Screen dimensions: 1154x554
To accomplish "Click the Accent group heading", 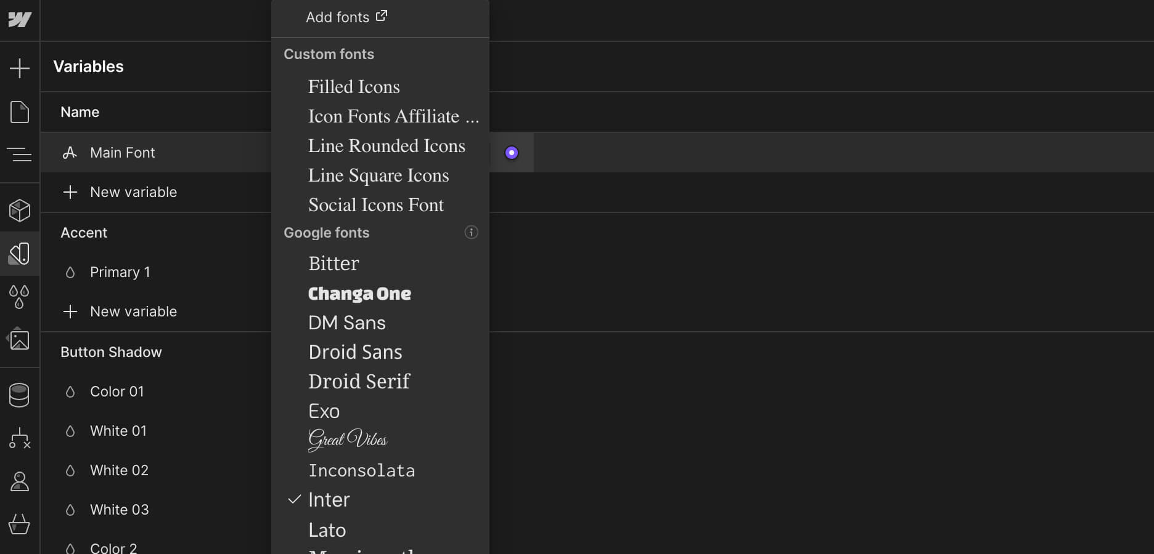I will [84, 233].
